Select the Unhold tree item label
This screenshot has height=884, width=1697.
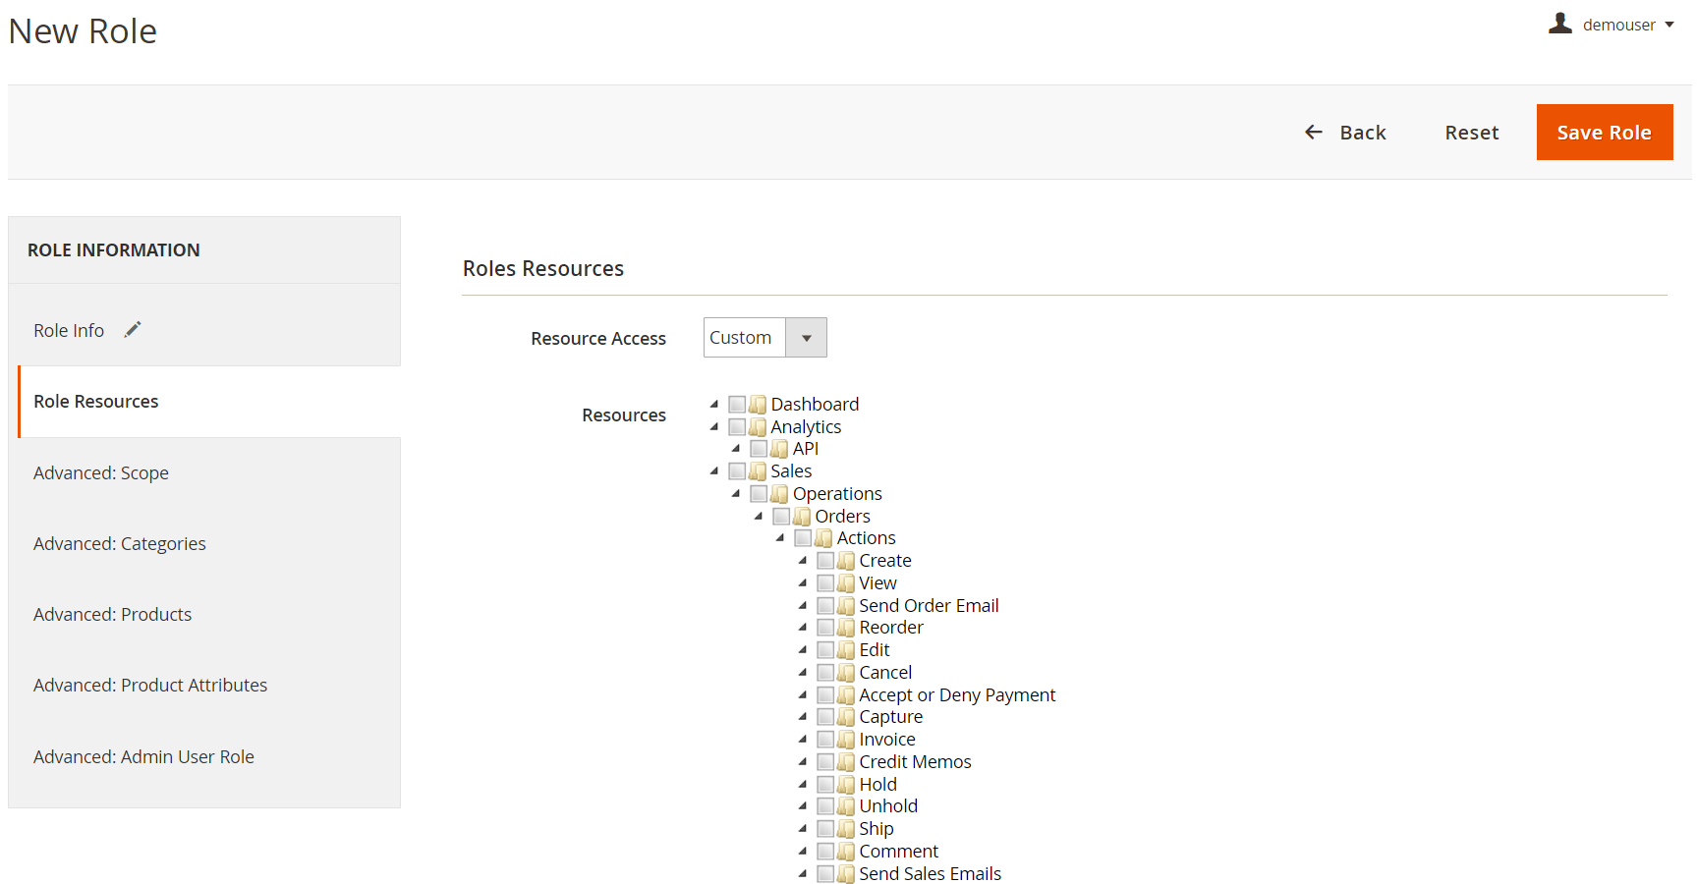pos(888,806)
